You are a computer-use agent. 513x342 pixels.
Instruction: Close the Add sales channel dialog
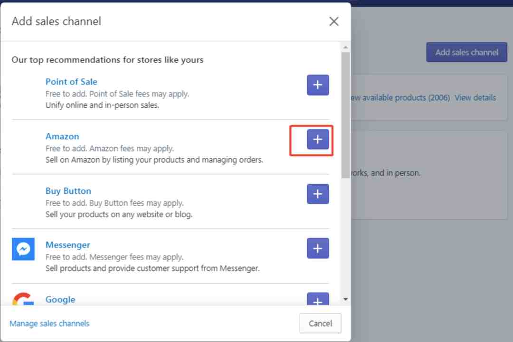pos(334,21)
